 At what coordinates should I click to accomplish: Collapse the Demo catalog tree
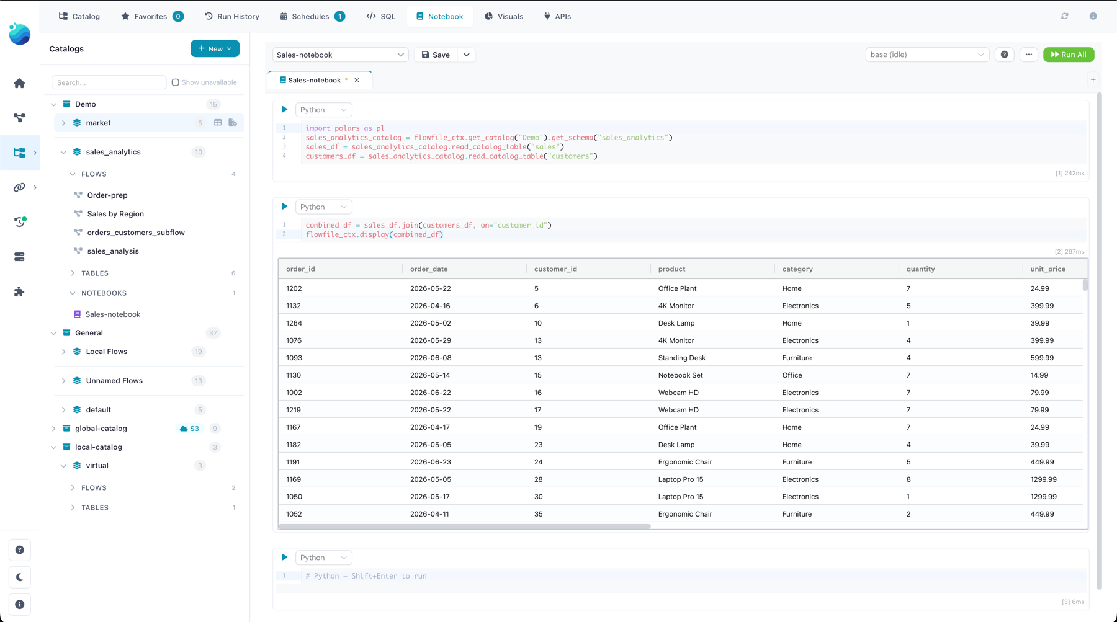coord(53,104)
